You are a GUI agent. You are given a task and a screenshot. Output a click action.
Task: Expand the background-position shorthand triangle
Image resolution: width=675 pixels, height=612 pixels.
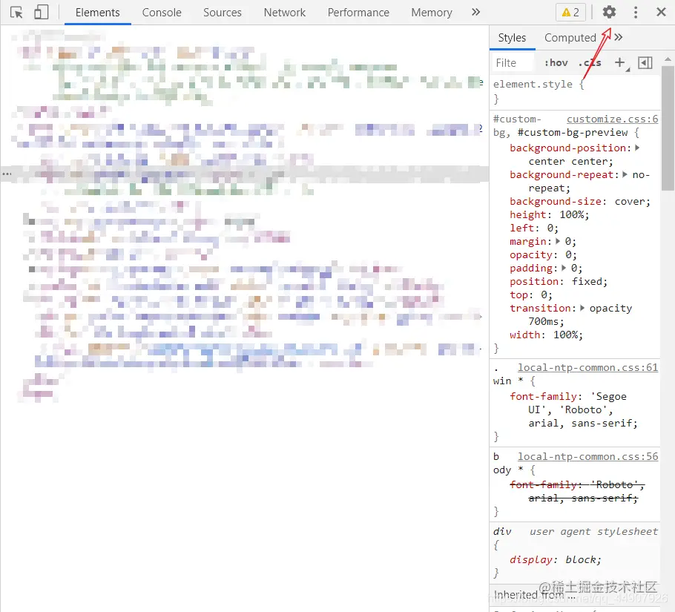pos(638,148)
